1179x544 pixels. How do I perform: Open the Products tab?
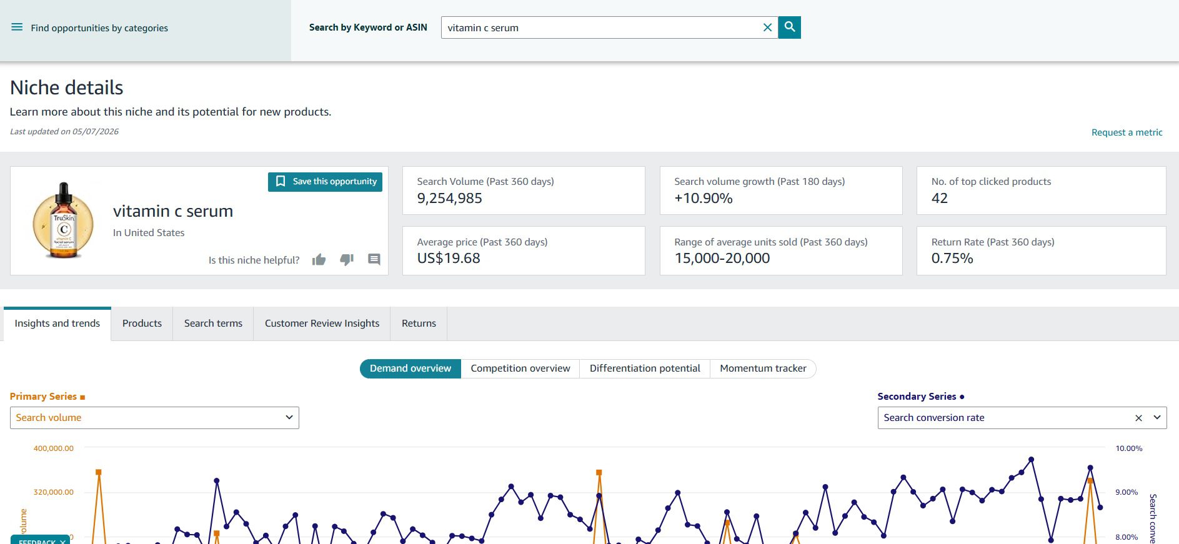click(142, 324)
